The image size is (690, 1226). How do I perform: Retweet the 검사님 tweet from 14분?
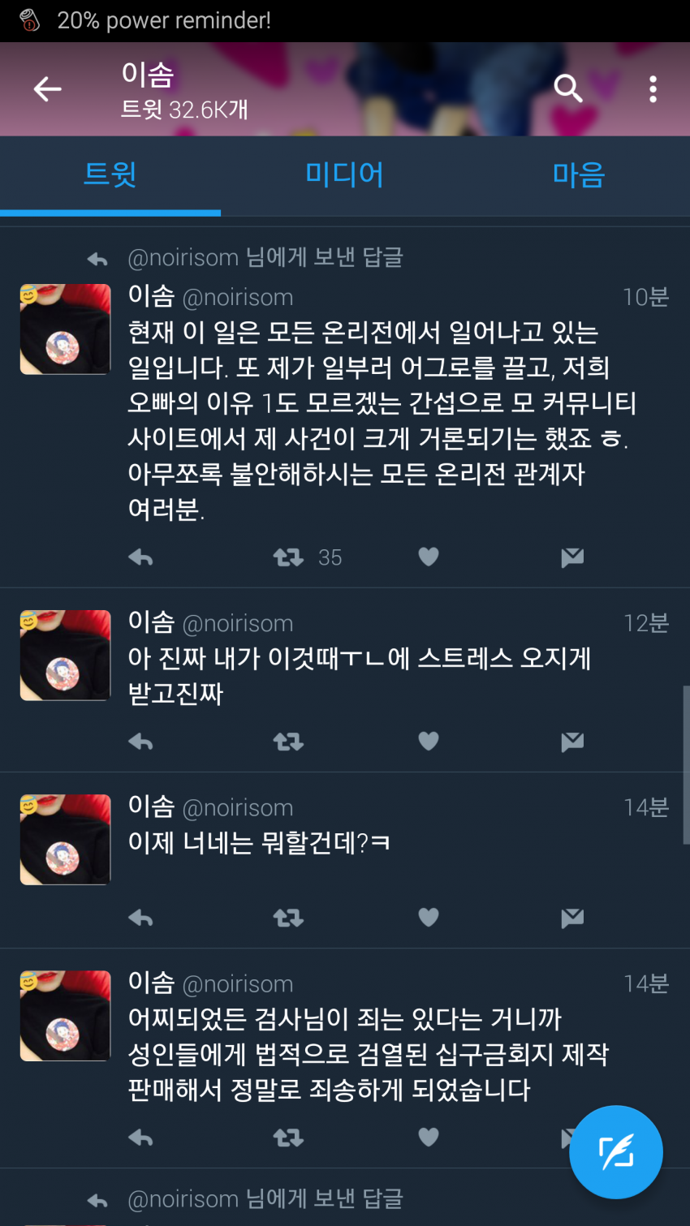pyautogui.click(x=288, y=1138)
